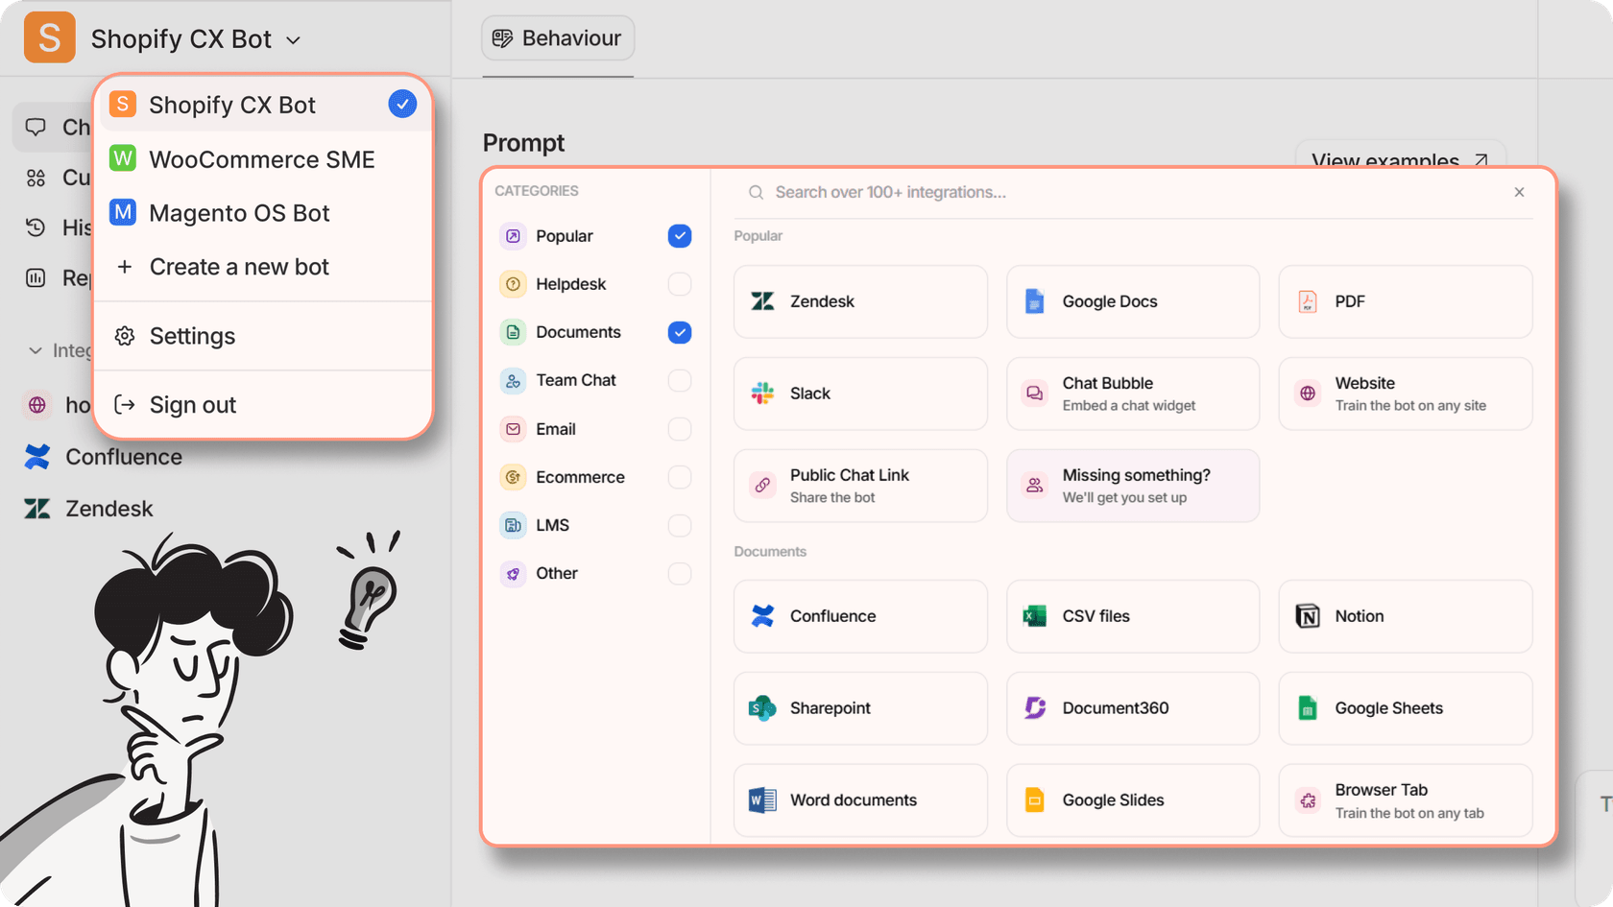Click the Missing something people icon
Viewport: 1613px width, 907px height.
click(1035, 486)
